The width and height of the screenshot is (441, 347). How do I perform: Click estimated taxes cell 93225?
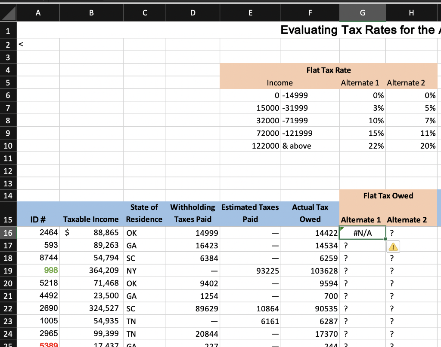pos(250,271)
